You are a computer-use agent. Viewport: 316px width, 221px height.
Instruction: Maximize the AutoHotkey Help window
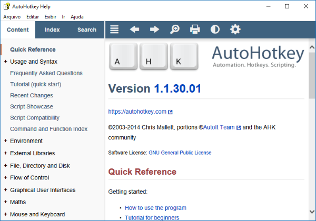click(287, 6)
